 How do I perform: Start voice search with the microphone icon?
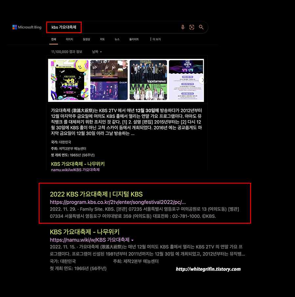183,27
